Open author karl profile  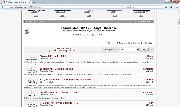click(x=151, y=103)
